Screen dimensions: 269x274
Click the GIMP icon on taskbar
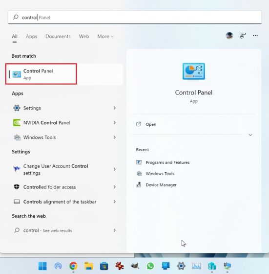pos(135,266)
